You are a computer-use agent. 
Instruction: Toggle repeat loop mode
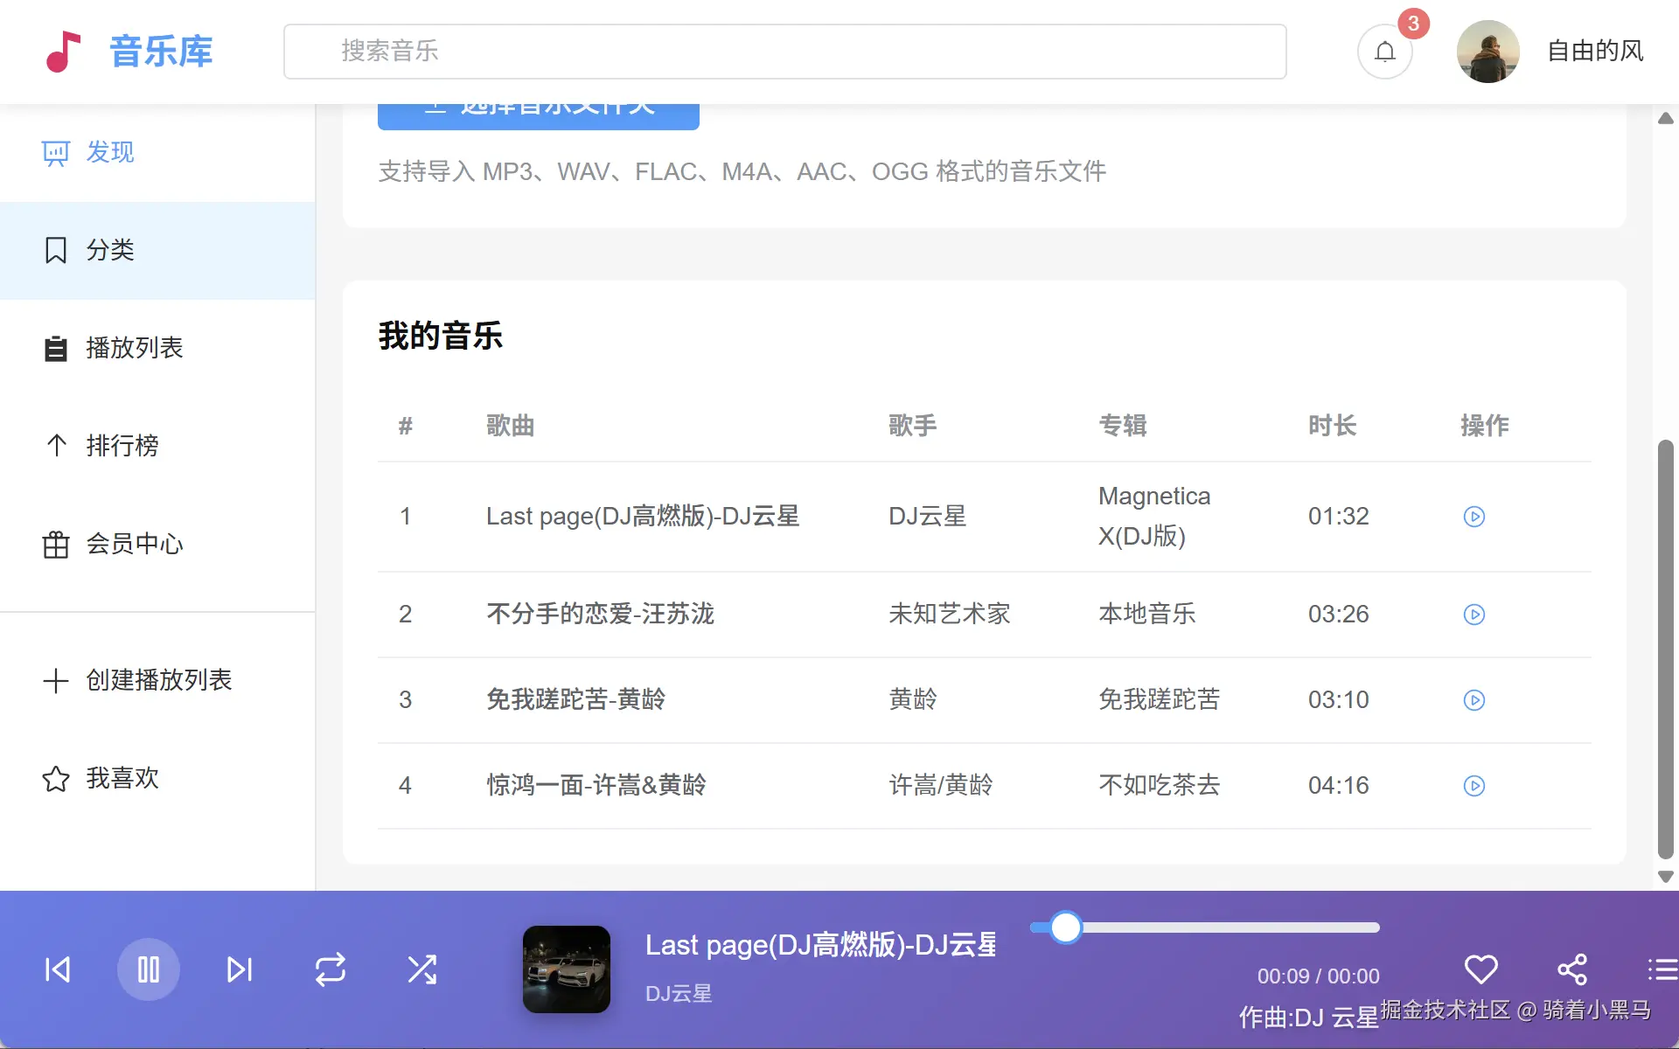click(331, 969)
